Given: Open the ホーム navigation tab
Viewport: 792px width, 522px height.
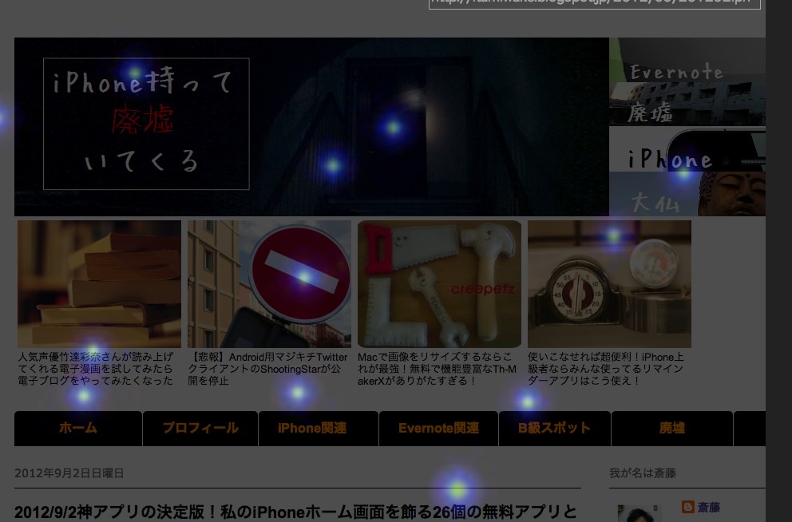Looking at the screenshot, I should pos(78,428).
